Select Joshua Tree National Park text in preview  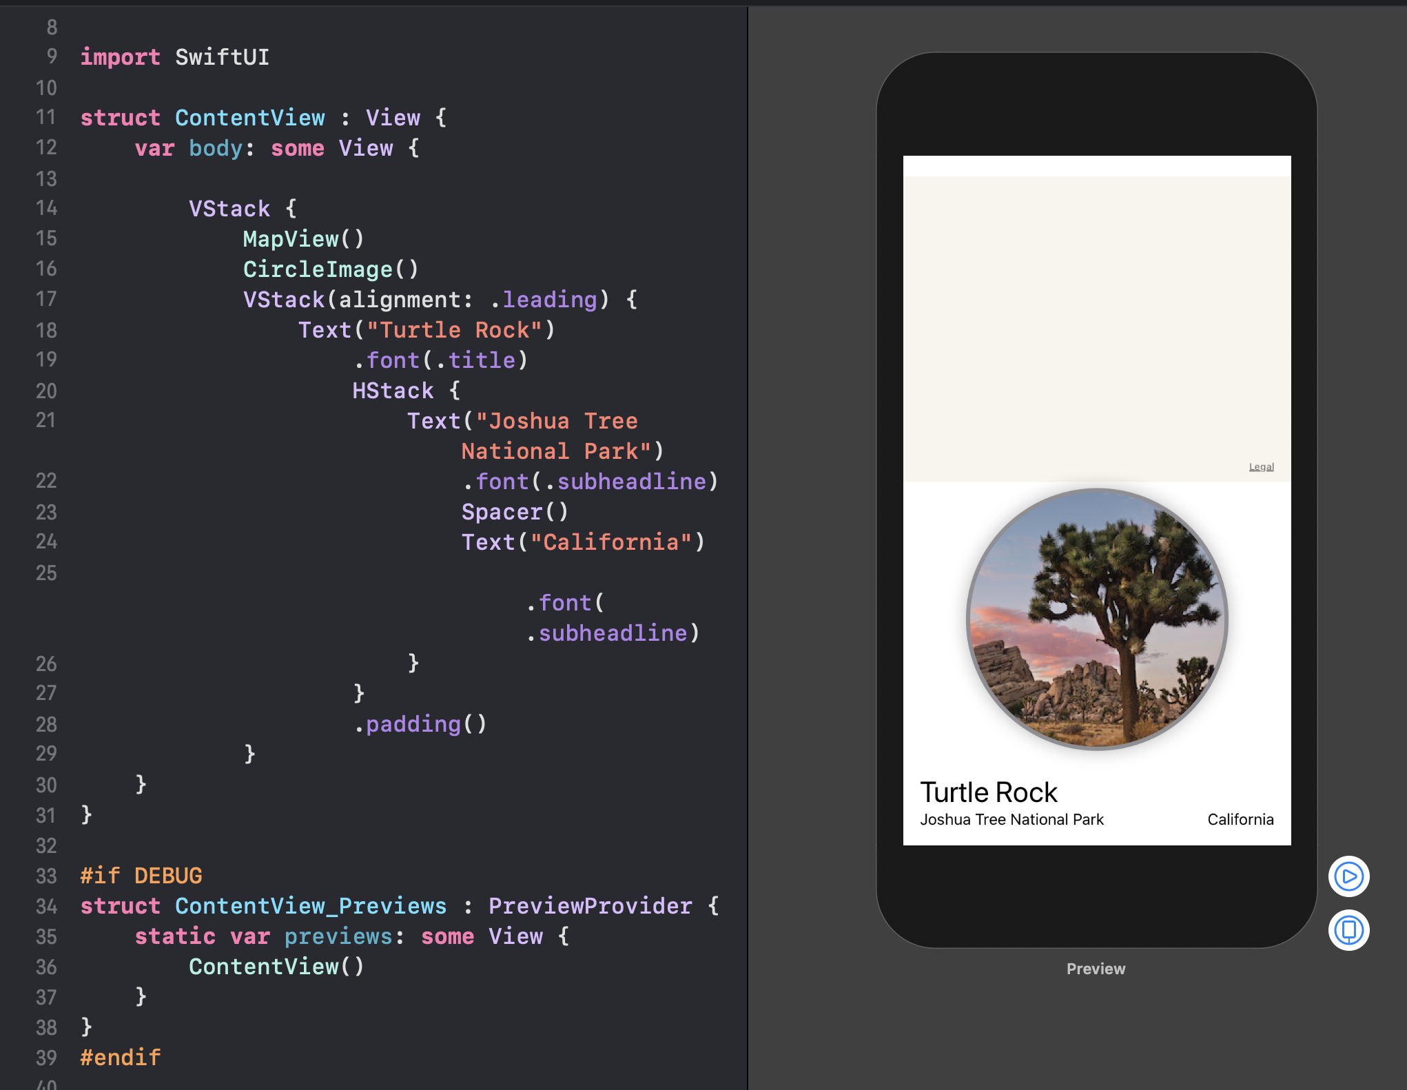tap(1011, 819)
